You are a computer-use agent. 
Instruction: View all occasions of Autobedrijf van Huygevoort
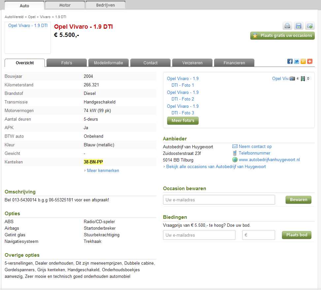216,167
